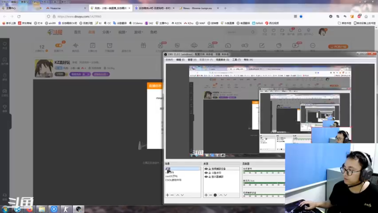Click the douyu.com URL address field
The width and height of the screenshot is (378, 213).
(169, 17)
